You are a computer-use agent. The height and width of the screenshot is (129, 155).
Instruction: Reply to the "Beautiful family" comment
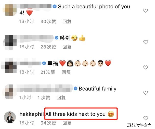tap(61, 97)
